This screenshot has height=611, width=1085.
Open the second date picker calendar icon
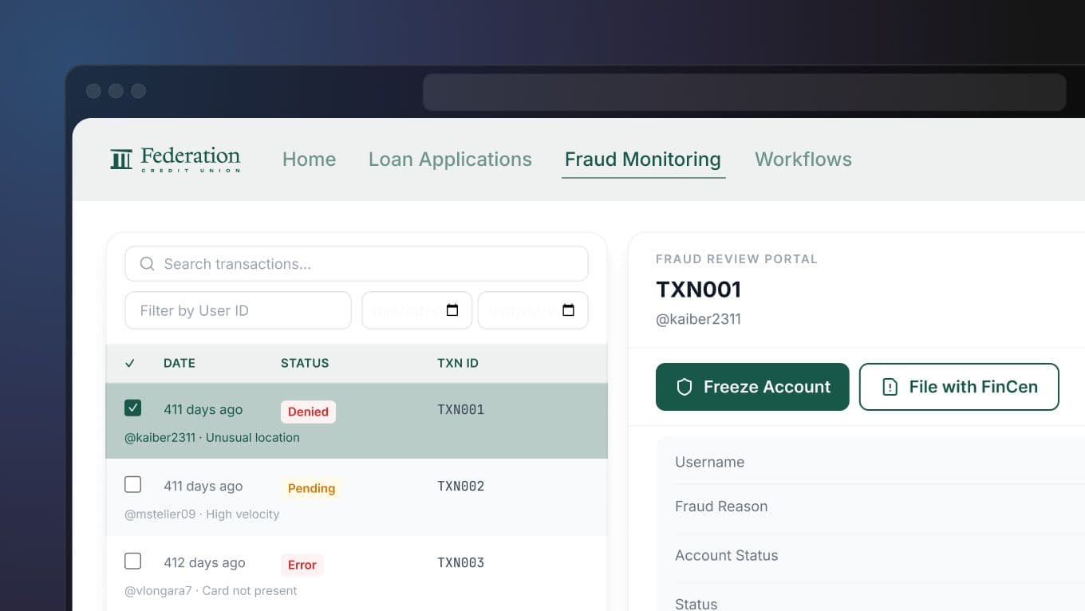coord(568,310)
